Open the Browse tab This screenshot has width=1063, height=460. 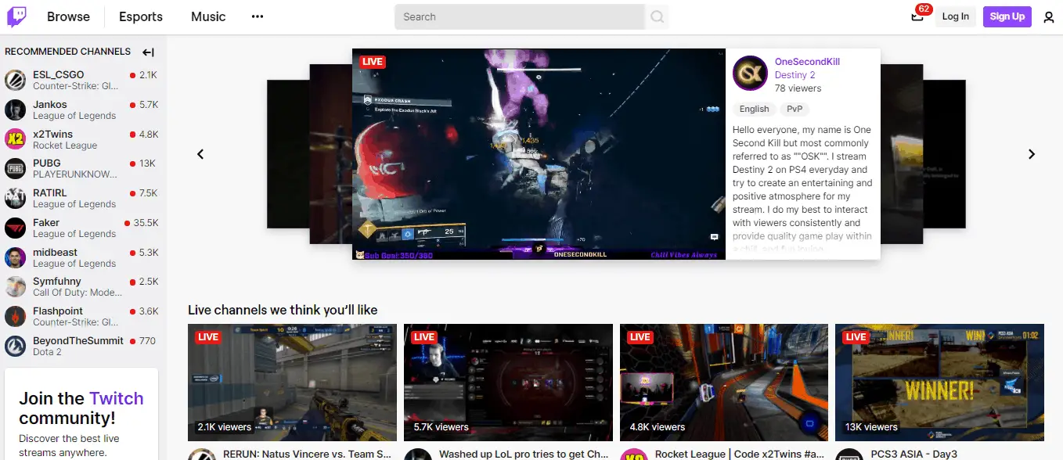[x=68, y=16]
